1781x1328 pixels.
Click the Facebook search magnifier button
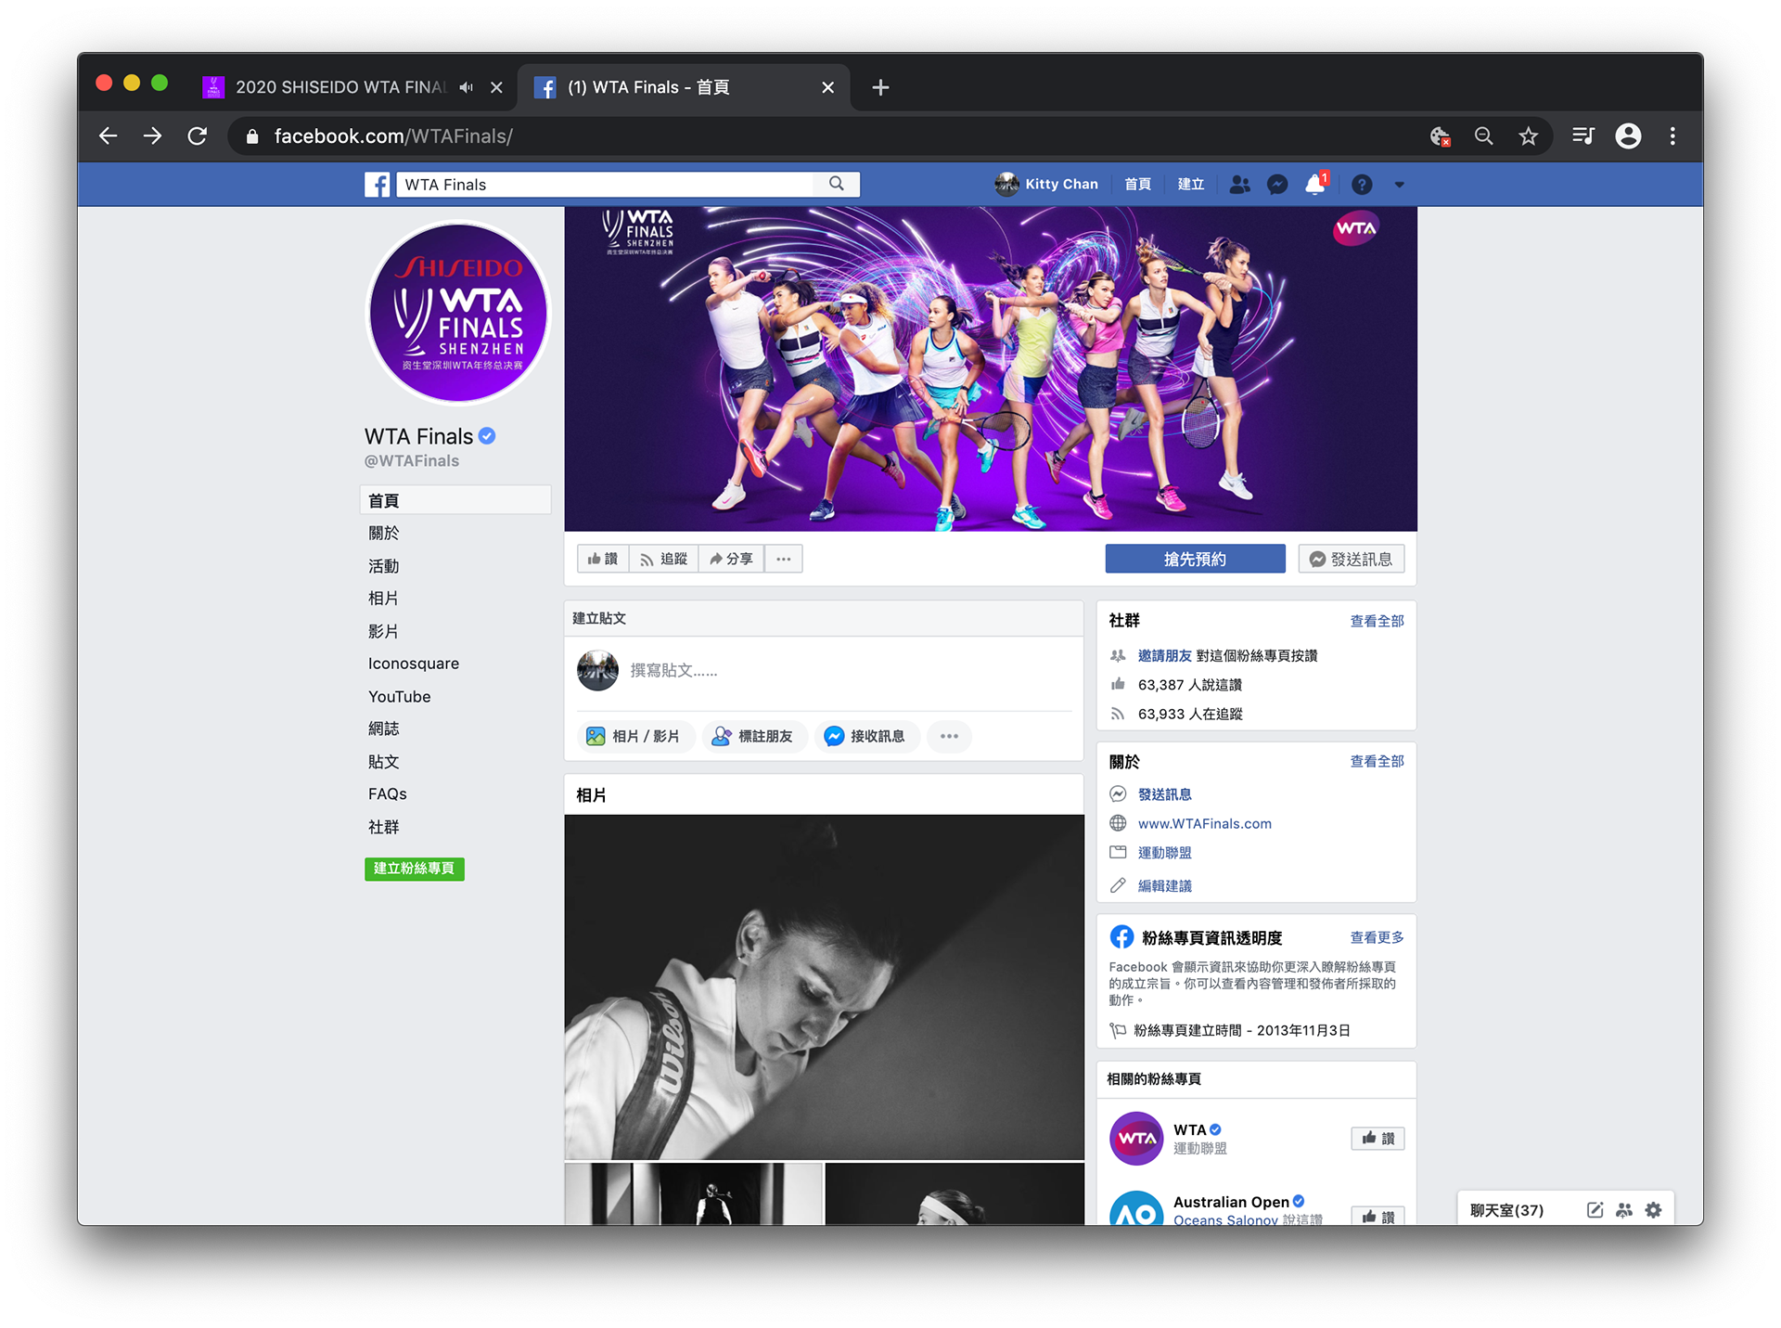tap(837, 184)
